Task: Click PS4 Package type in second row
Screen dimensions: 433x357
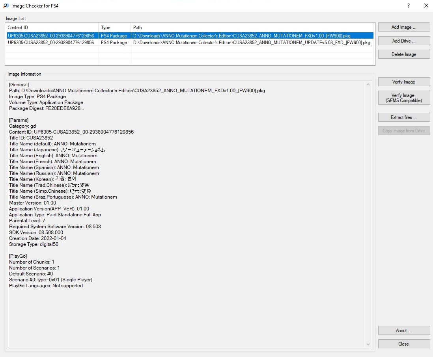Action: coord(114,43)
